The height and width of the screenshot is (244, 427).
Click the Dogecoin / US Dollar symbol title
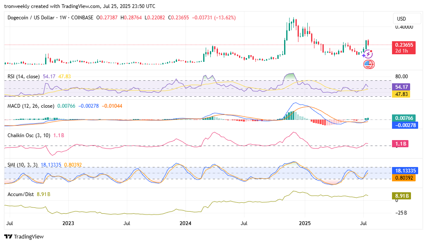tap(31, 18)
